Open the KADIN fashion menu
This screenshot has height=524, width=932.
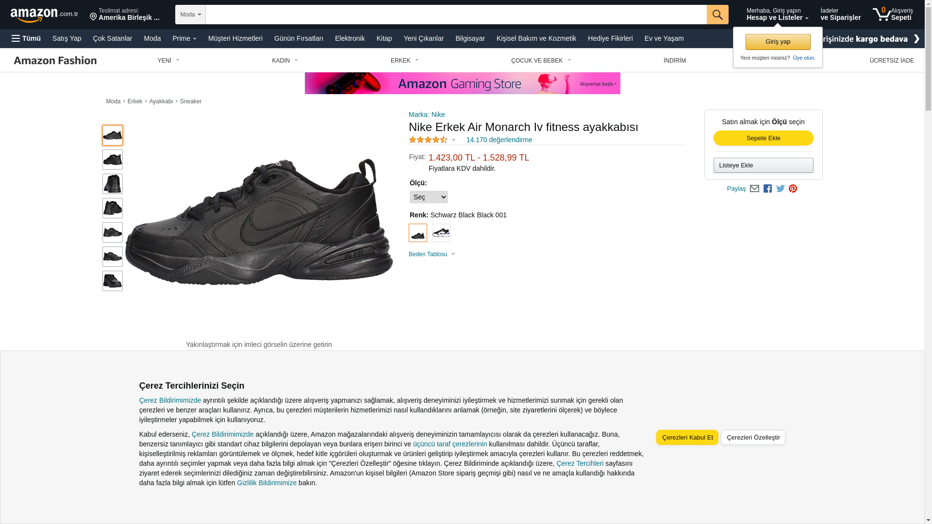tap(284, 61)
